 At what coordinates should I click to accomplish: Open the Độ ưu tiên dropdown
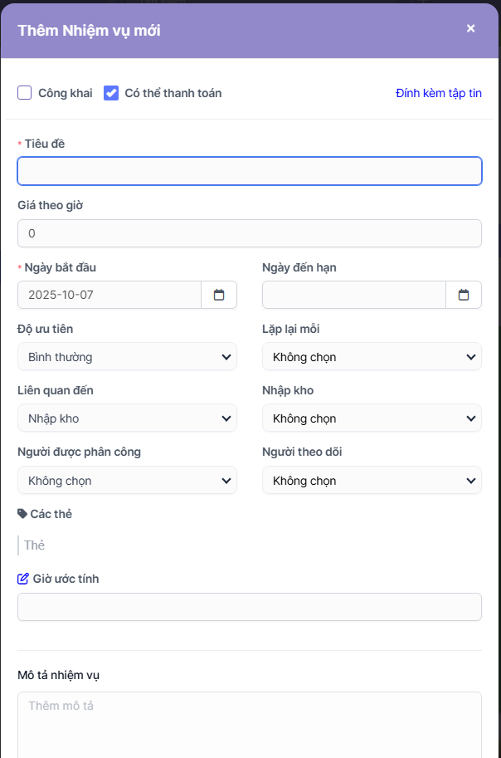click(x=127, y=357)
